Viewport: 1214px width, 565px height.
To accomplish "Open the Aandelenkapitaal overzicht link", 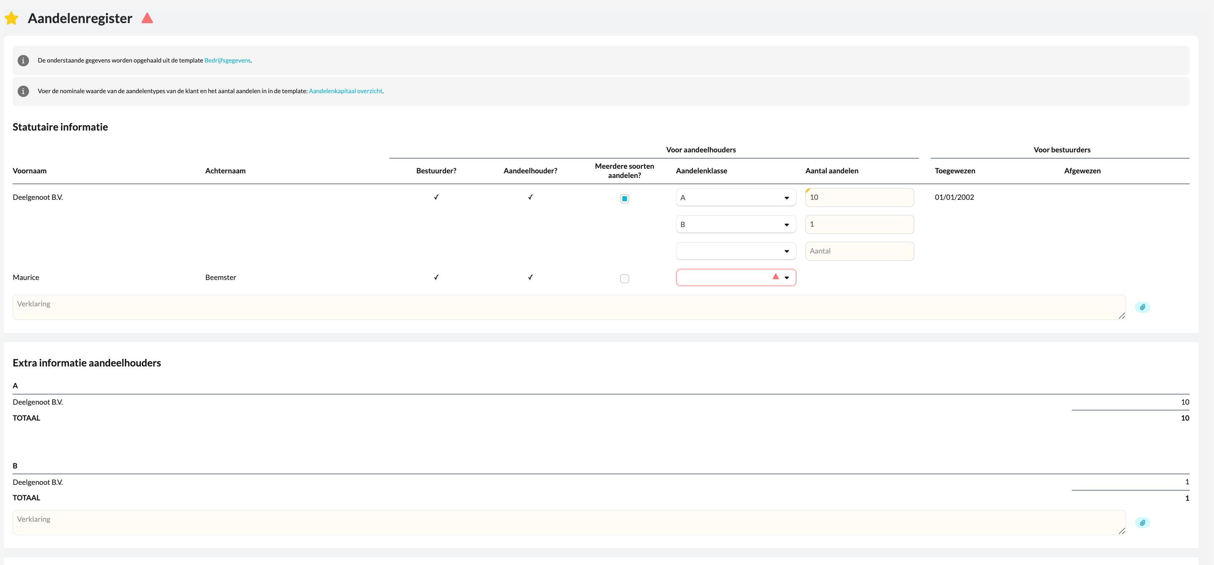I will (x=345, y=91).
